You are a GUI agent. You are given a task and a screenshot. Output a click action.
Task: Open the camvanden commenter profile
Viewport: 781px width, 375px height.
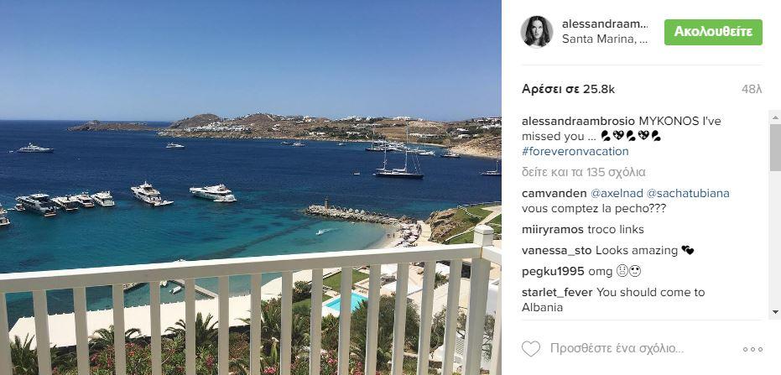[x=555, y=193]
